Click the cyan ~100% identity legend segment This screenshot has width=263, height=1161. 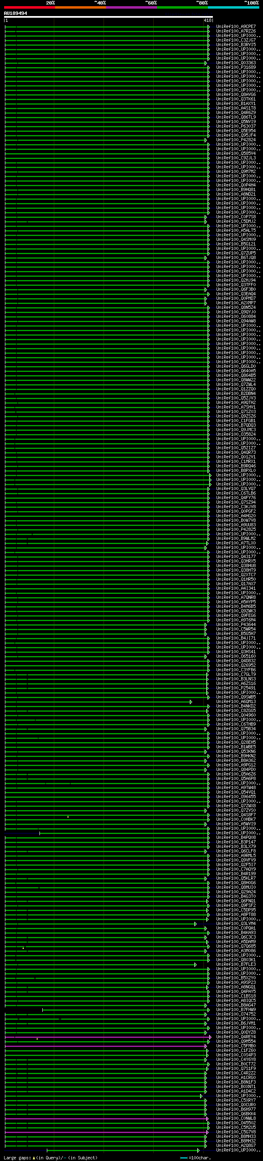point(233,7)
